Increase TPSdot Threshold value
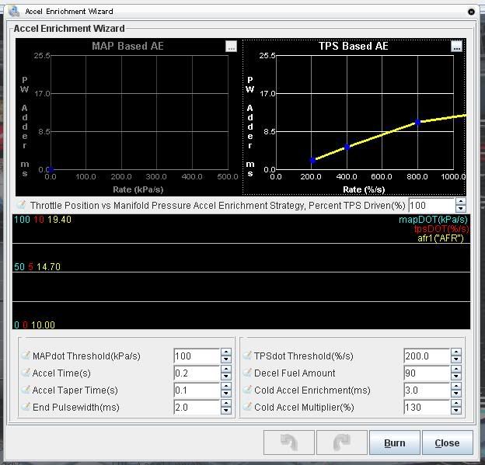485x465 pixels. tap(456, 352)
